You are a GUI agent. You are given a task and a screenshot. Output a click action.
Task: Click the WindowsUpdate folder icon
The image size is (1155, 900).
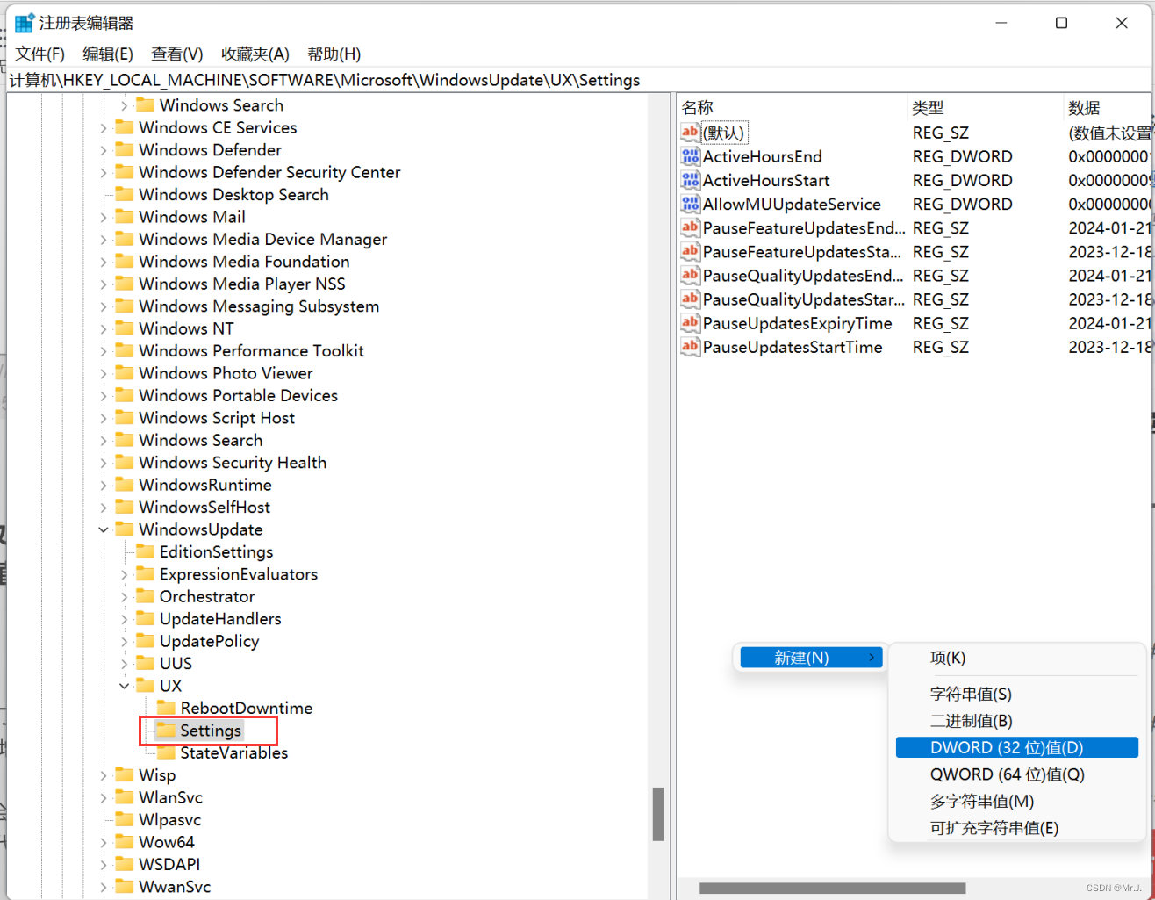[125, 529]
